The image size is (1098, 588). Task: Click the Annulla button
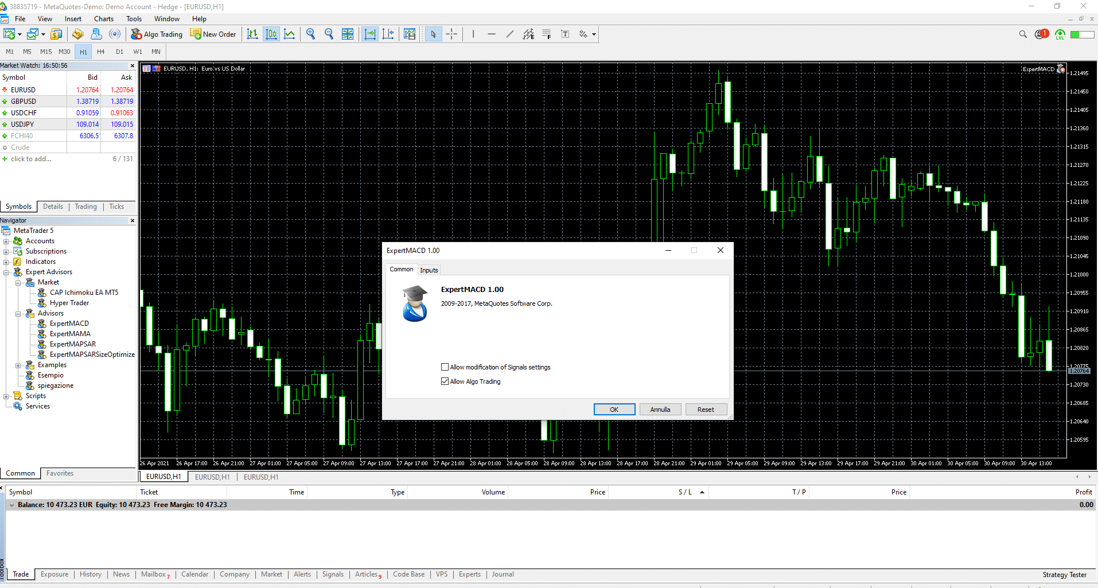click(660, 410)
